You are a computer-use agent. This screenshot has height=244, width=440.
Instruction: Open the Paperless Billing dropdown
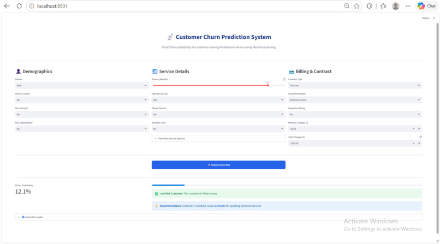pos(355,115)
